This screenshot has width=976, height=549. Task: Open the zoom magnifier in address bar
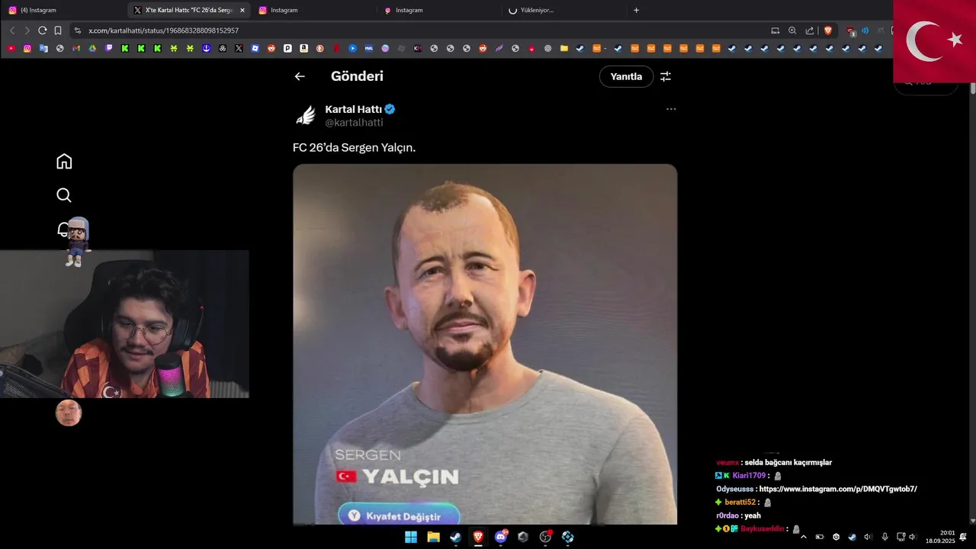(792, 30)
